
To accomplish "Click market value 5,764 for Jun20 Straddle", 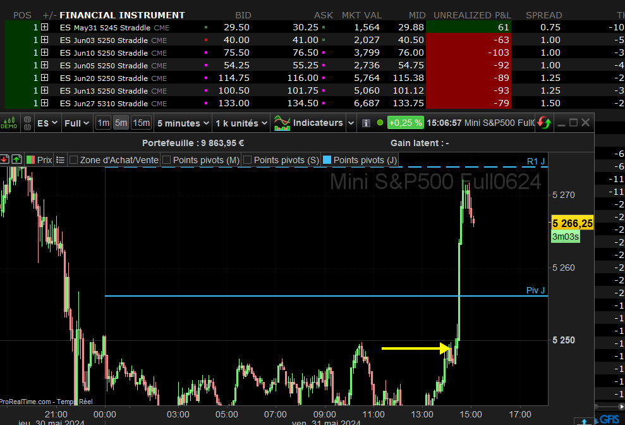I will (x=367, y=78).
